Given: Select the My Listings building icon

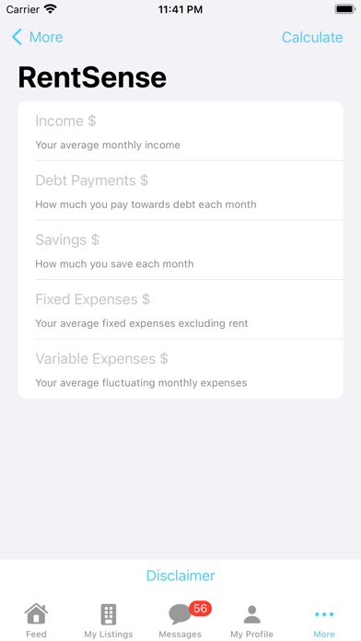Looking at the screenshot, I should [x=109, y=614].
